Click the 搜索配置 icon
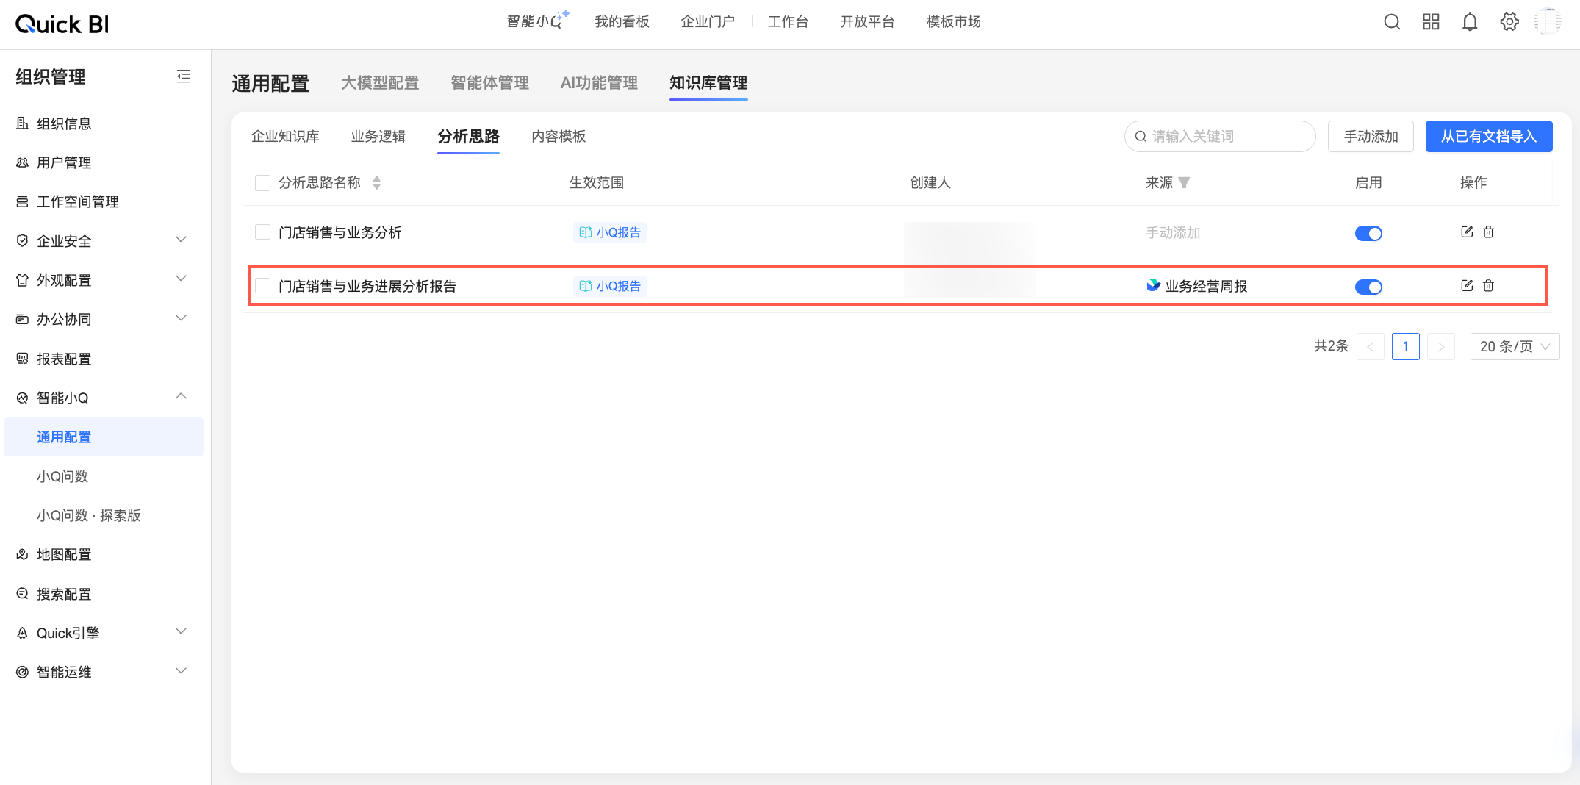Viewport: 1580px width, 785px height. (x=23, y=594)
